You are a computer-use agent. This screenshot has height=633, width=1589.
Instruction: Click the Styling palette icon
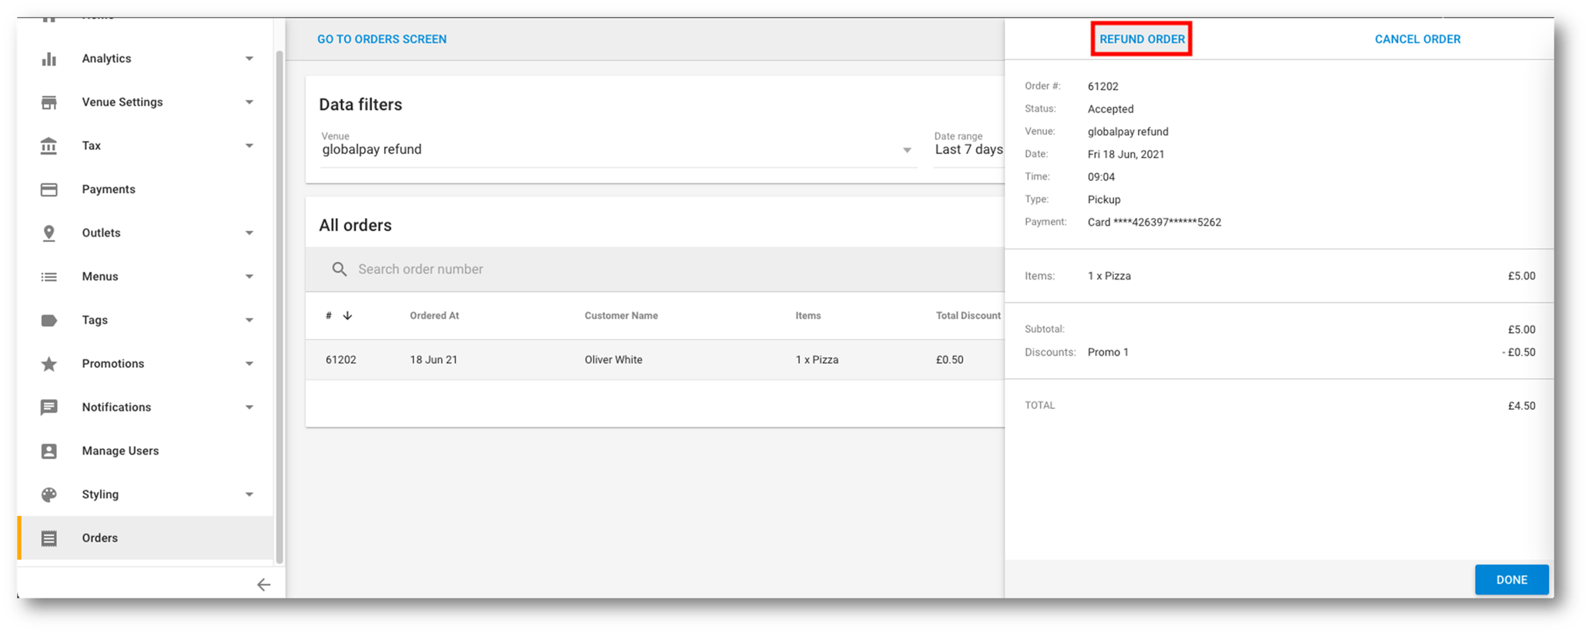pos(49,494)
